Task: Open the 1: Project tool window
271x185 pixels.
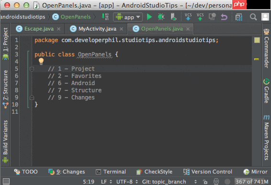Action: 5,44
